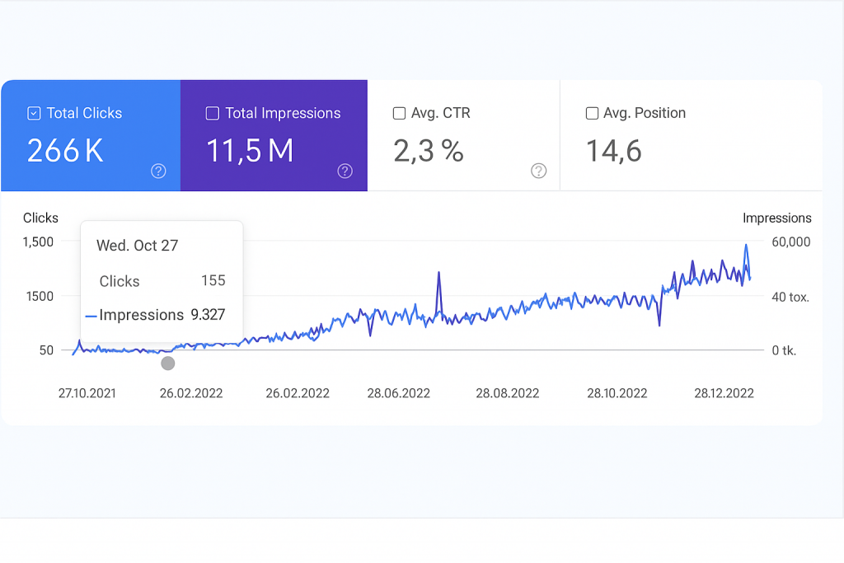Select the 11,5 M impressions value

[x=249, y=151]
